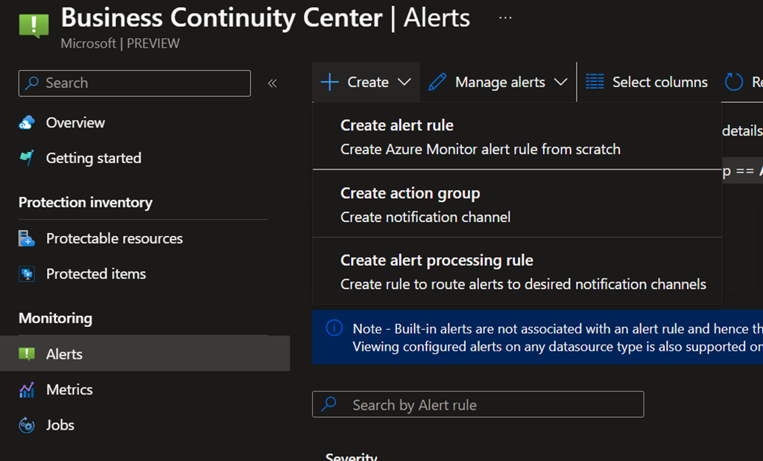763x461 pixels.
Task: Click the Metrics chart icon
Action: [x=27, y=390]
